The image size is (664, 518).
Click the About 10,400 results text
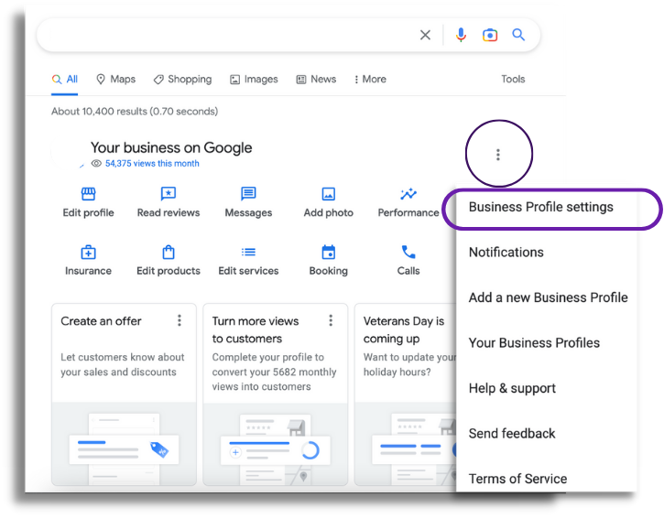(135, 112)
